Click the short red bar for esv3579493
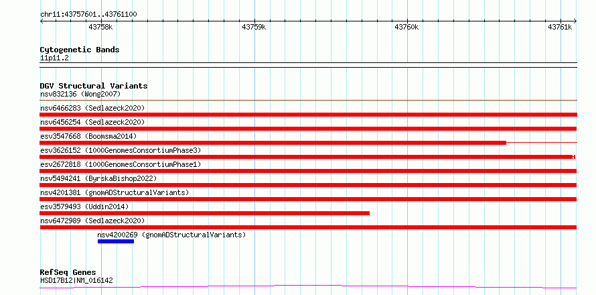 pos(204,213)
